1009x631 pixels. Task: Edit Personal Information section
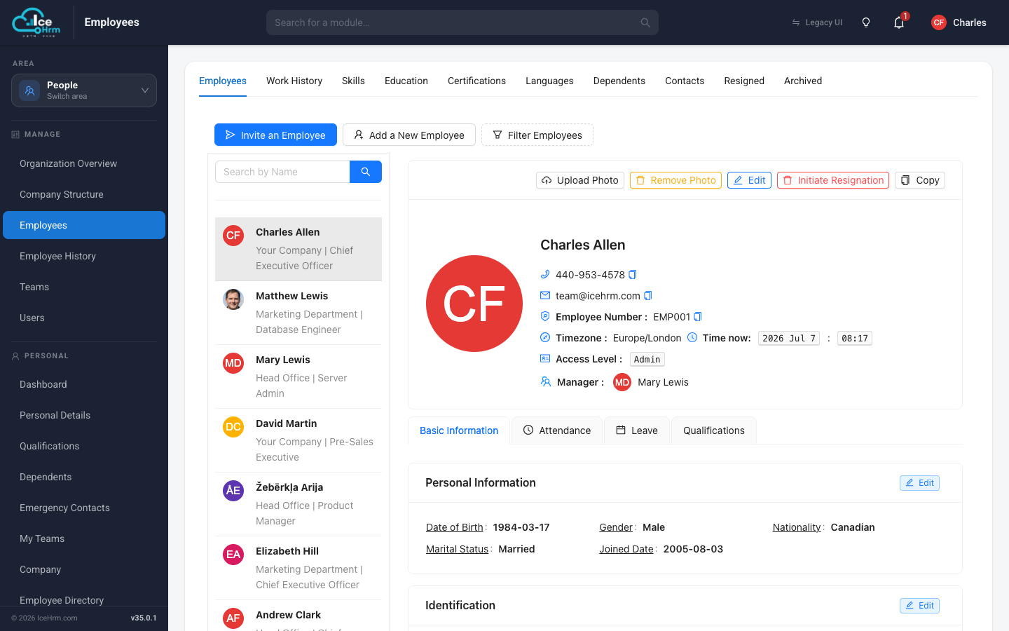(919, 483)
